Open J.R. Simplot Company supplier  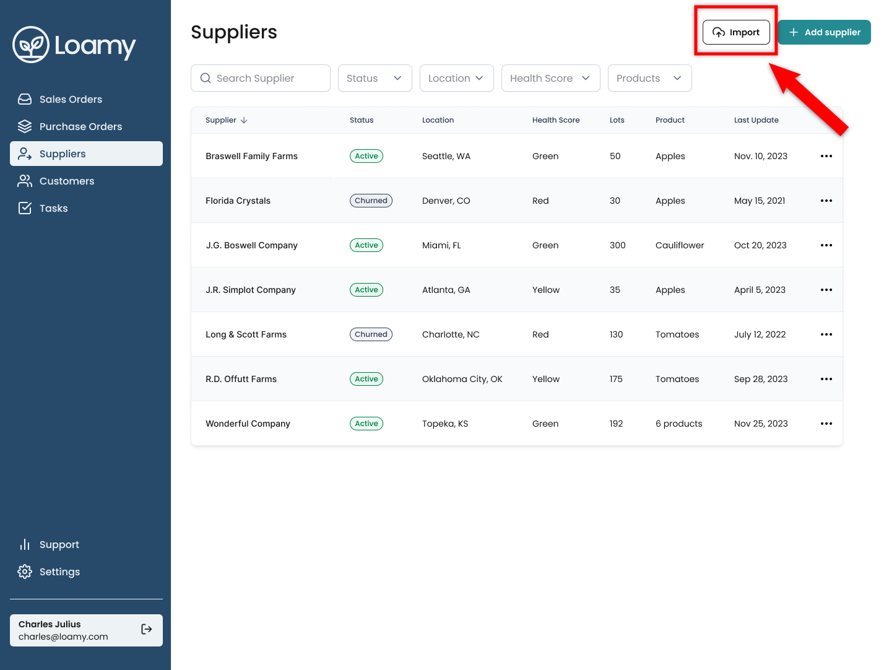click(x=251, y=290)
